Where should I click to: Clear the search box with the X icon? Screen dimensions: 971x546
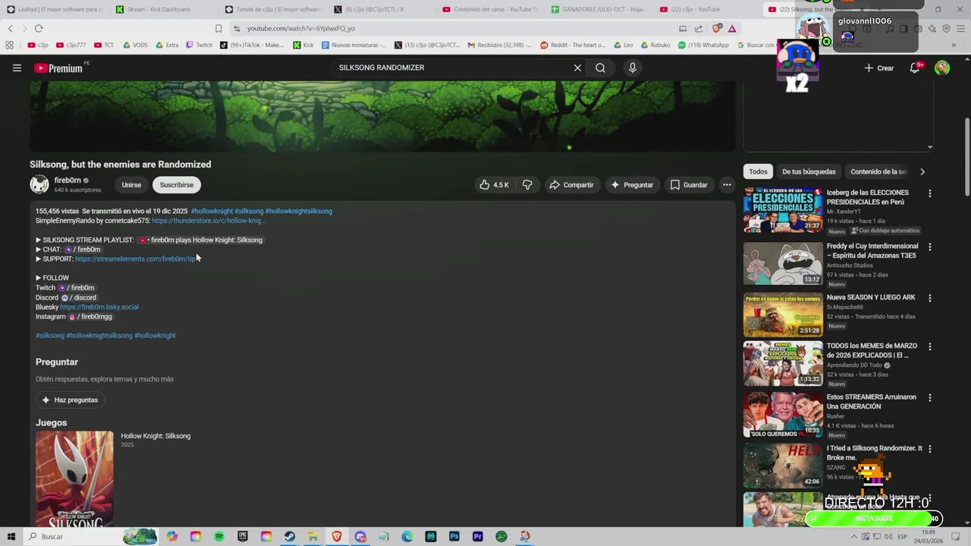pyautogui.click(x=577, y=67)
